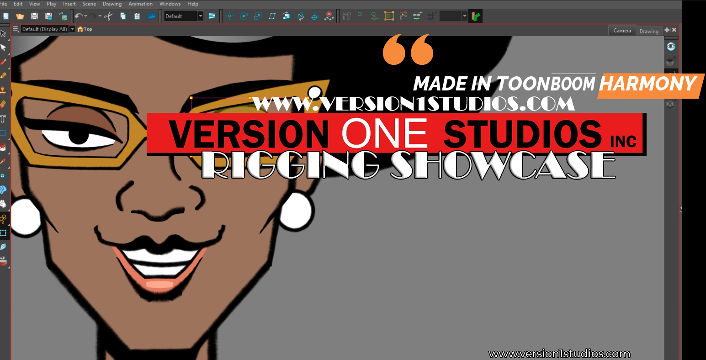Open the Play menu
The width and height of the screenshot is (706, 360).
pyautogui.click(x=52, y=4)
